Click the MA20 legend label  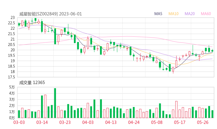point(190,14)
